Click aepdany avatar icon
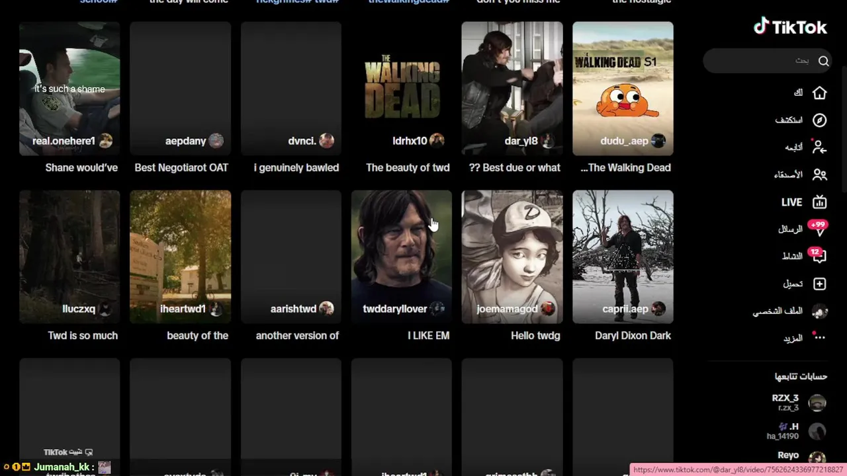 (216, 141)
